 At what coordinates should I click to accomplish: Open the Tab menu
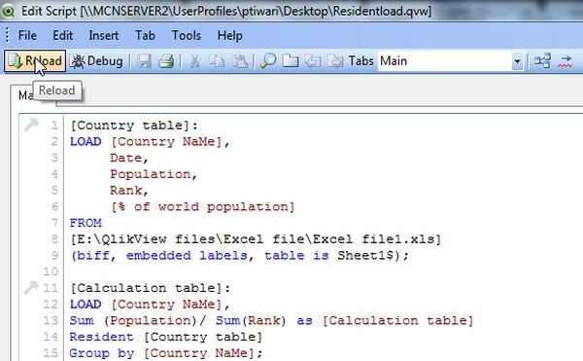pyautogui.click(x=145, y=36)
